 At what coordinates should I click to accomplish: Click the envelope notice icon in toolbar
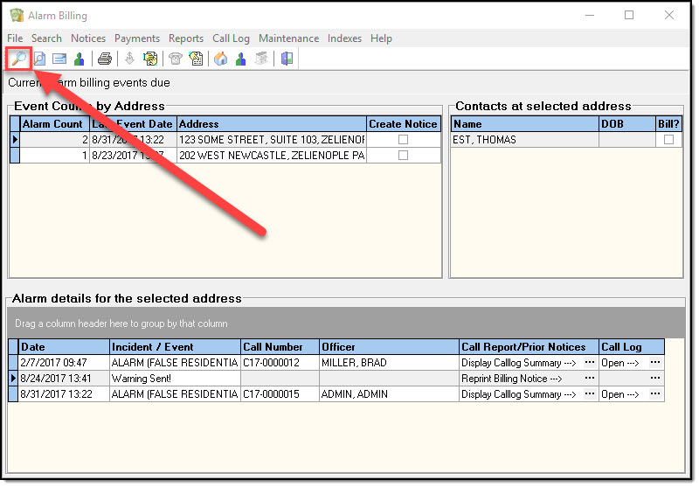(x=59, y=59)
